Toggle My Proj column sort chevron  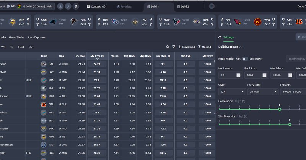(x=97, y=59)
